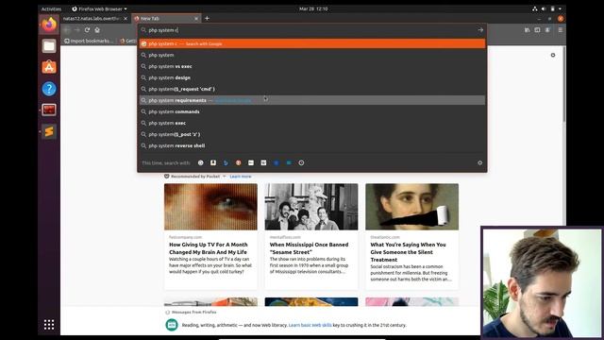Image resolution: width=604 pixels, height=340 pixels.
Task: Reload the current page
Action: (x=87, y=30)
